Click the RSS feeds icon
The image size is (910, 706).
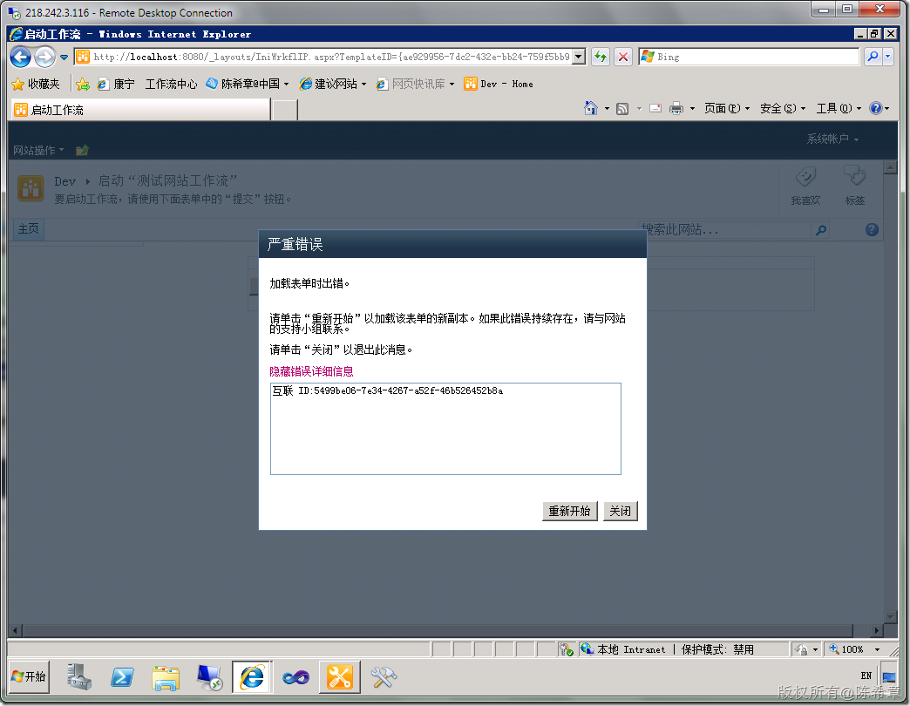(622, 108)
